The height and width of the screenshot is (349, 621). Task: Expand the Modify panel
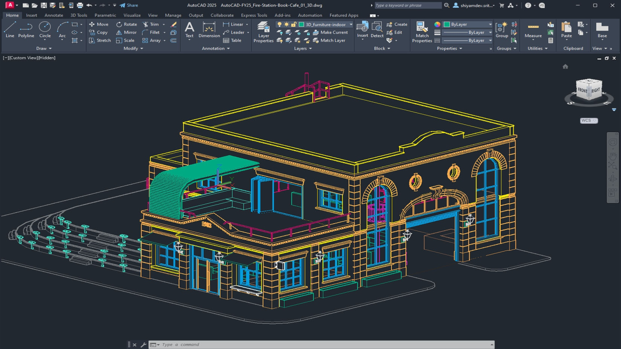(133, 48)
